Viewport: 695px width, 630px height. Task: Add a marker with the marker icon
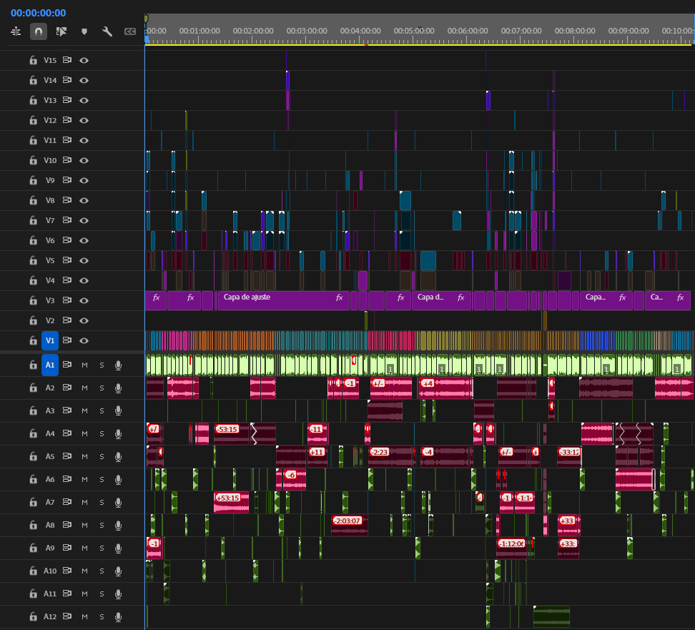click(x=84, y=31)
